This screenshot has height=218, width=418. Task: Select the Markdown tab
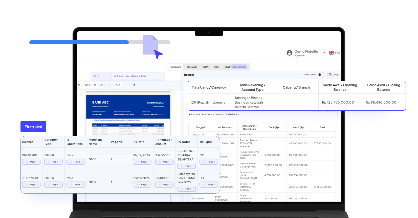tap(175, 67)
